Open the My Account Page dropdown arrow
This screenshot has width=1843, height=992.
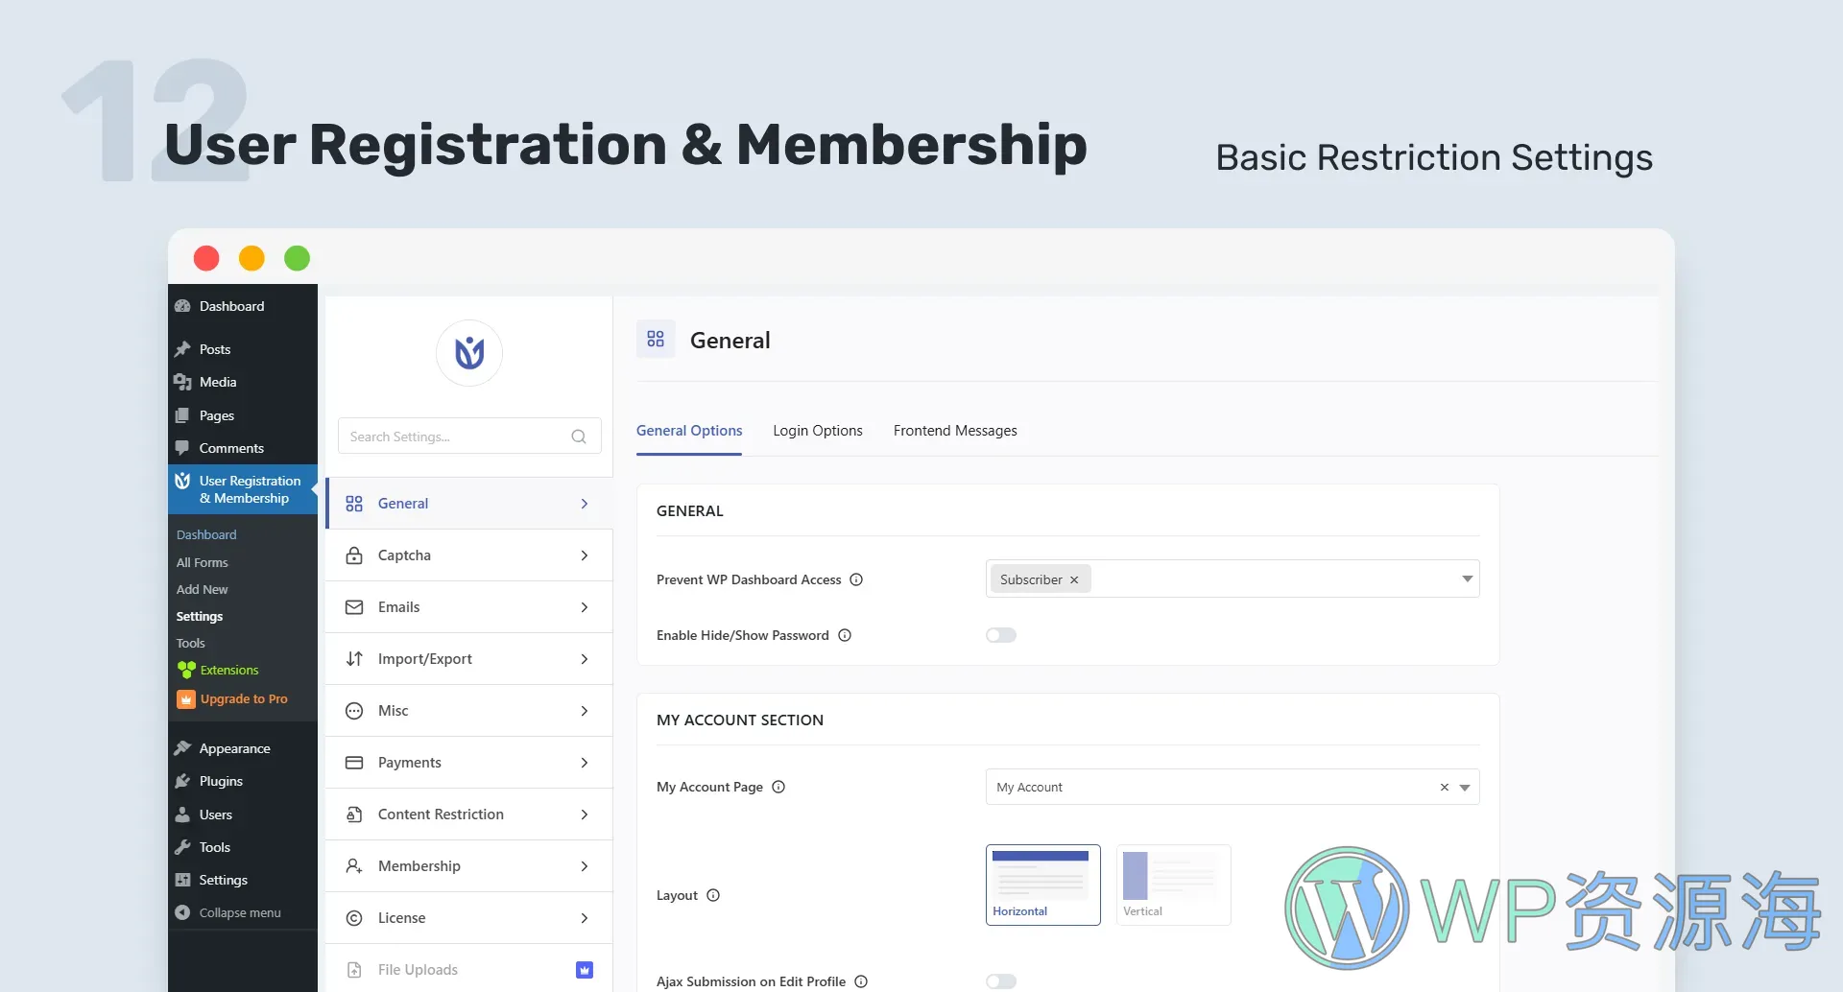pos(1465,788)
